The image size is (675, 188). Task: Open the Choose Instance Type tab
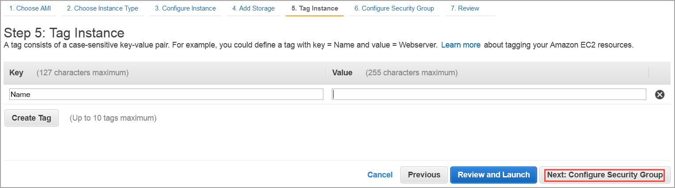[x=102, y=8]
